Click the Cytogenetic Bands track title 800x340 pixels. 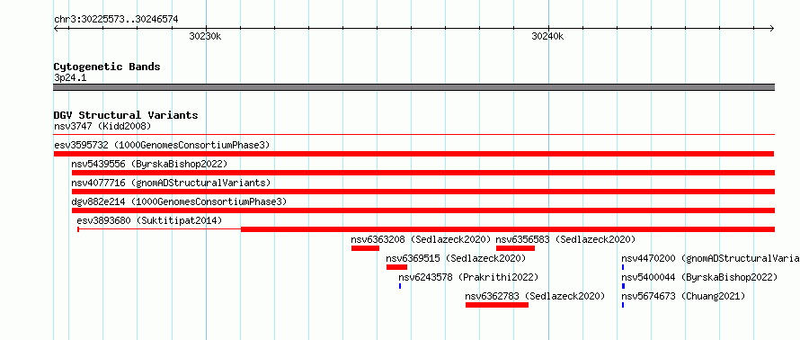107,67
